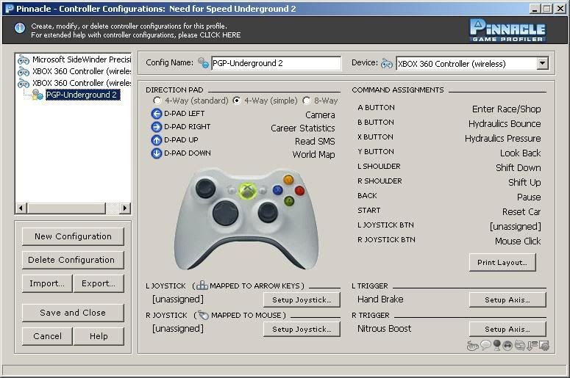Click the down arrow list status icon
The image size is (570, 378).
click(532, 346)
